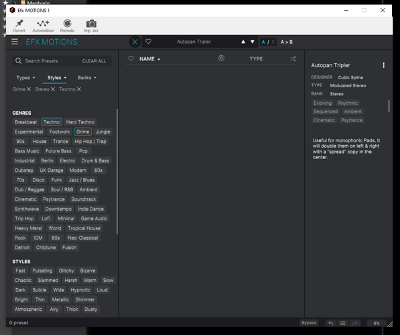Load the next preset with down arrow
The width and height of the screenshot is (400, 335).
(x=253, y=42)
